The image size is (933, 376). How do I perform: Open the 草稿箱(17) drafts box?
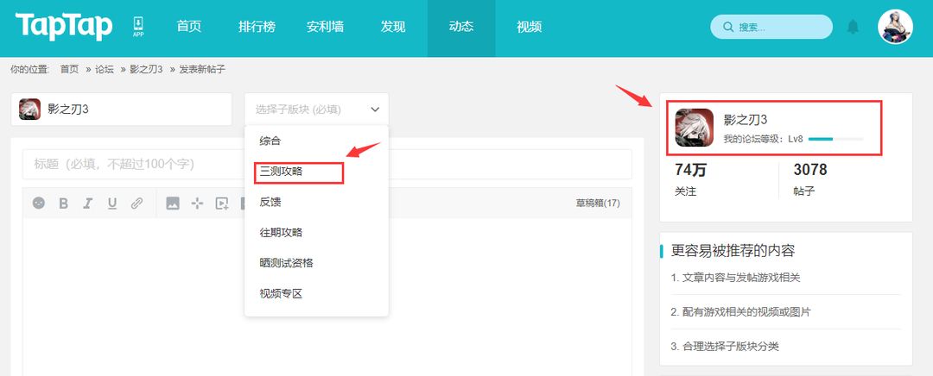pos(598,204)
